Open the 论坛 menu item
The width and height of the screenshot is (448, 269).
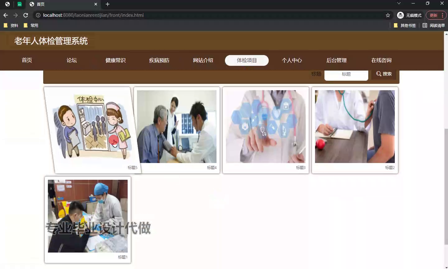click(72, 60)
